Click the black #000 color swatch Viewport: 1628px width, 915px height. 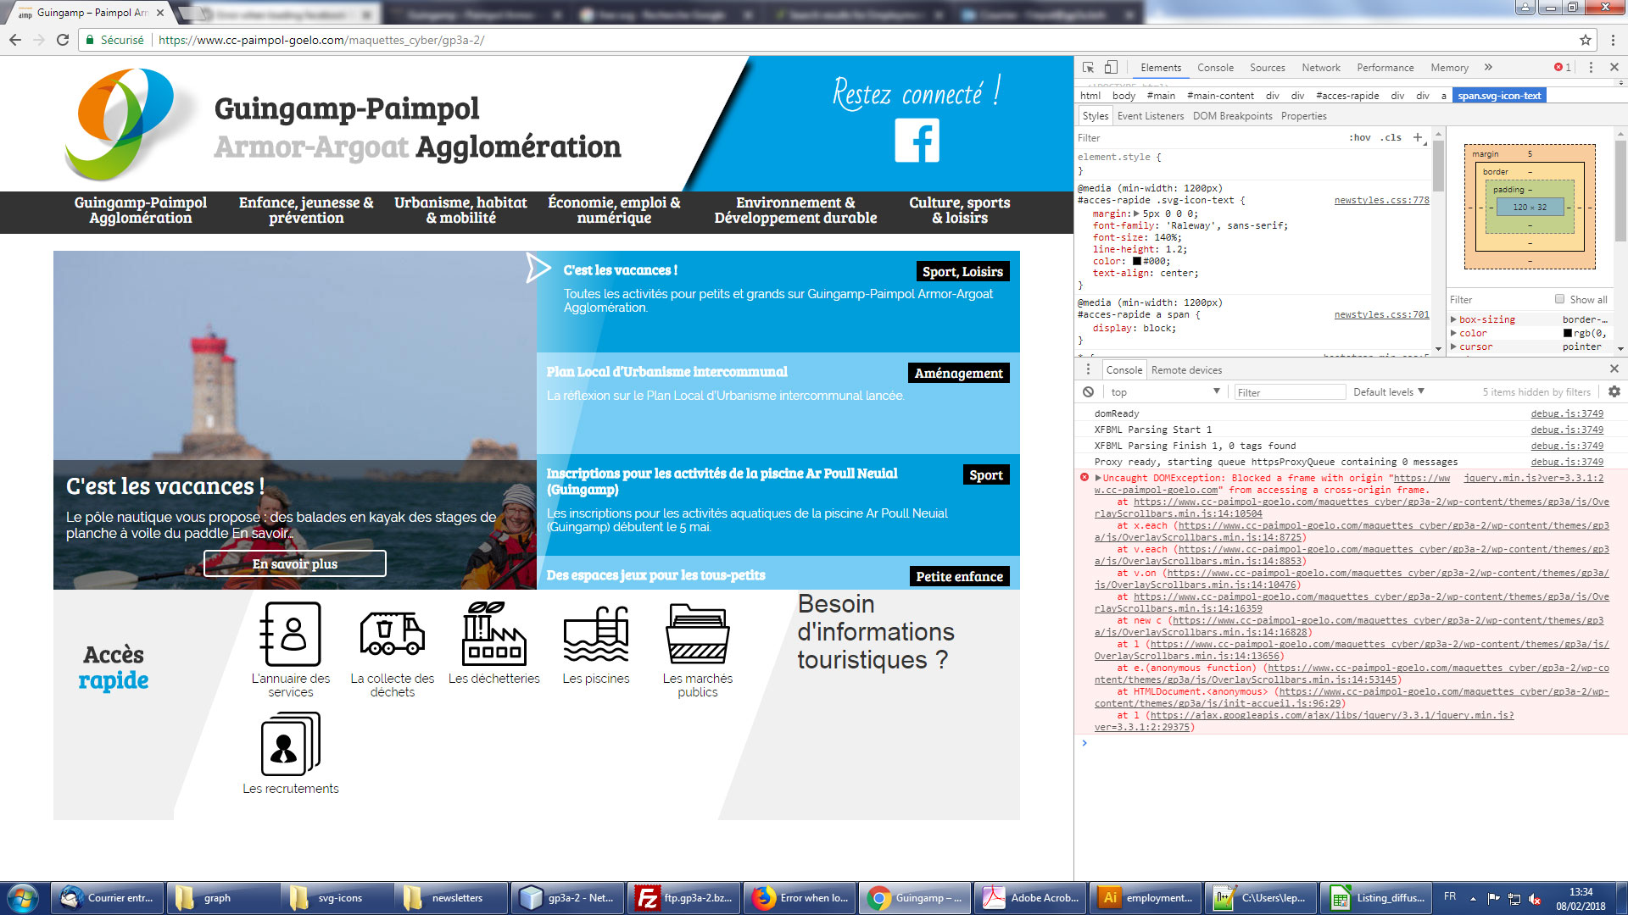click(1137, 261)
